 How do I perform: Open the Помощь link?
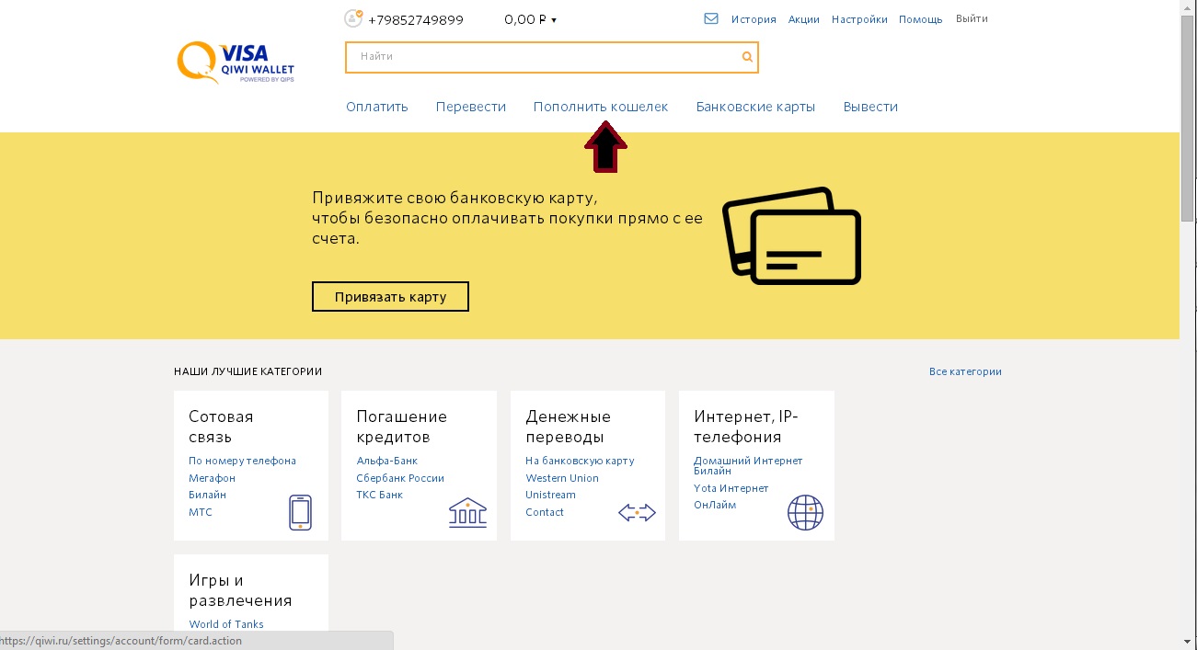(x=921, y=19)
